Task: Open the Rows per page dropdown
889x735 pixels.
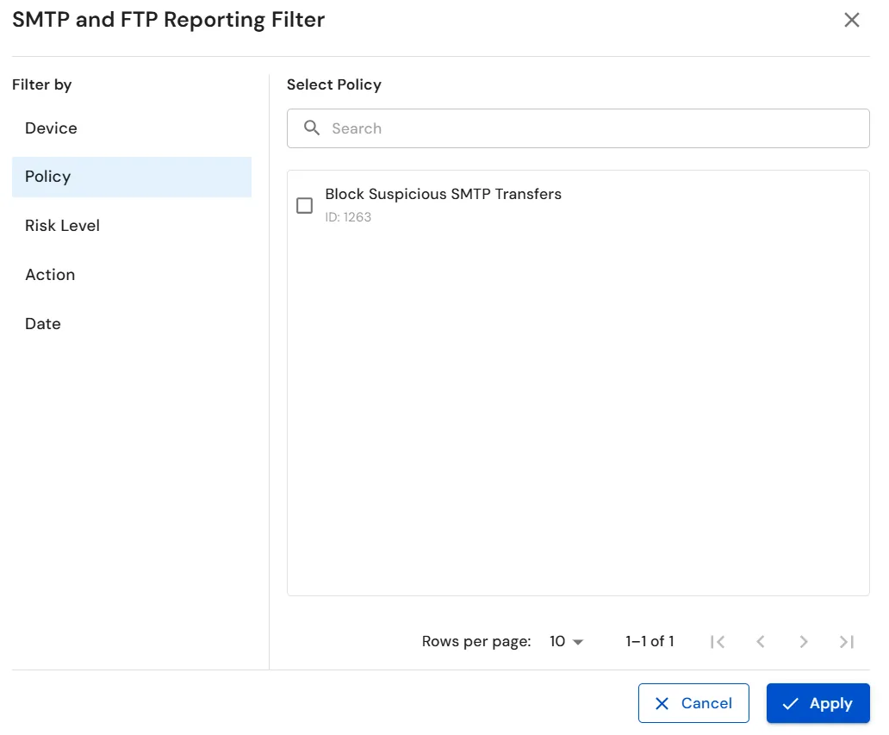Action: click(566, 641)
